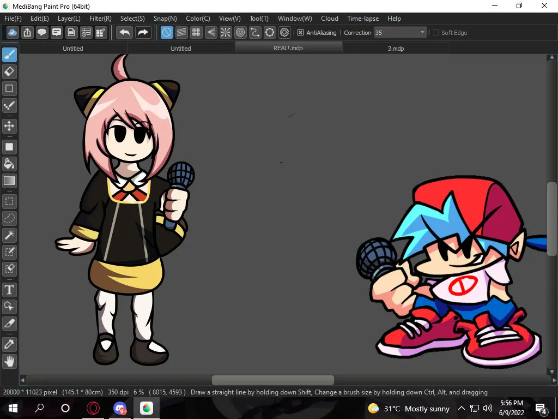Select the Gradient tool

tap(9, 181)
